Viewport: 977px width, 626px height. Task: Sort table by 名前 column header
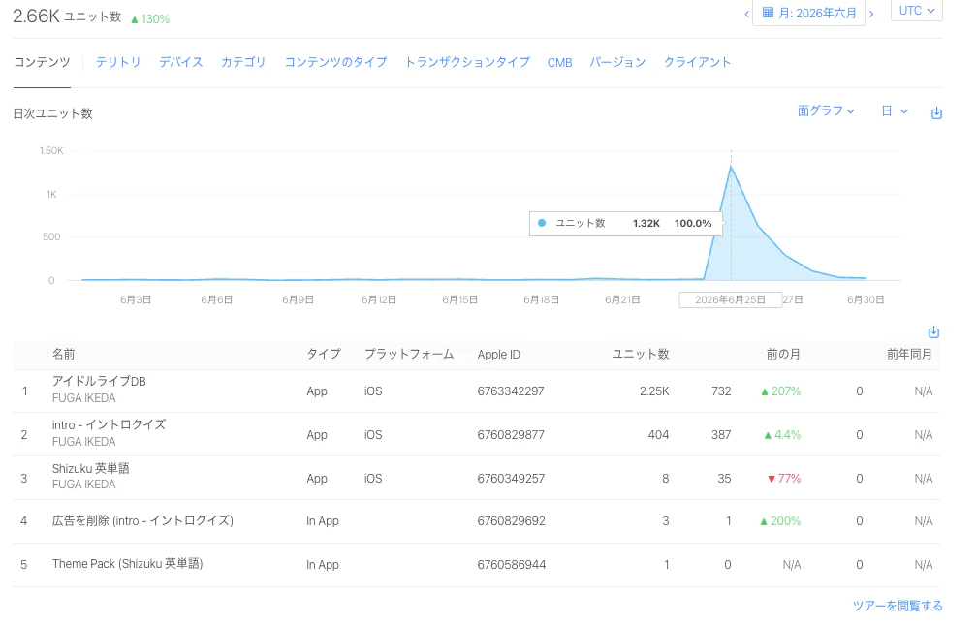tap(64, 355)
